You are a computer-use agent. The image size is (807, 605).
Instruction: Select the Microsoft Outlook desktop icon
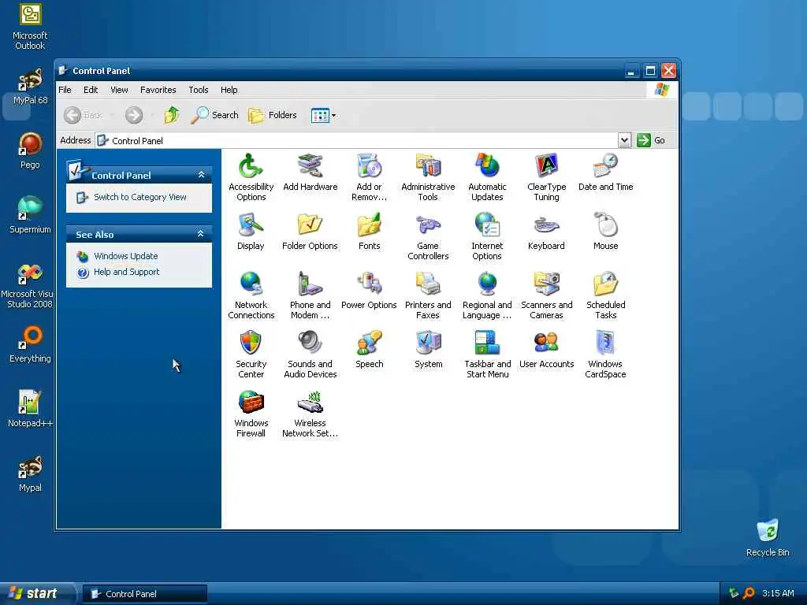coord(30,26)
